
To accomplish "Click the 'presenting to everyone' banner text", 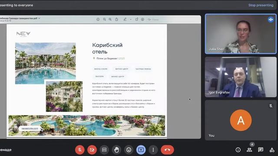I will click(x=17, y=5).
